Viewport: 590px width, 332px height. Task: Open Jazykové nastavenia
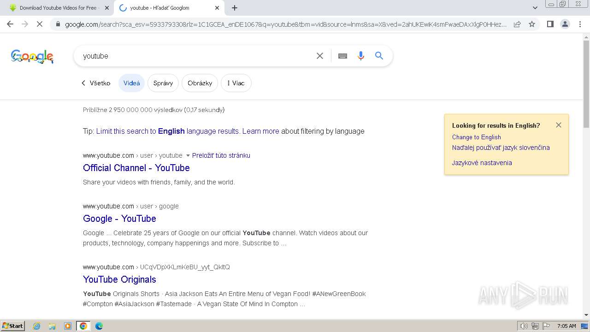[482, 163]
